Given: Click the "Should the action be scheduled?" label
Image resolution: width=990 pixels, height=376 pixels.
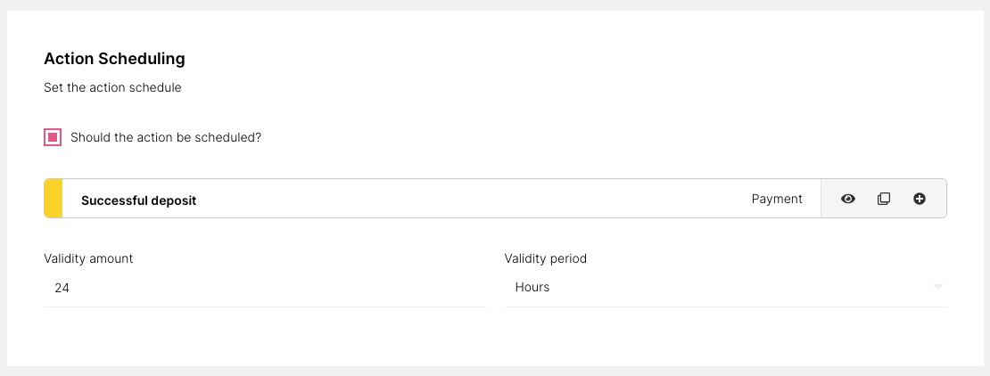Looking at the screenshot, I should pos(166,137).
